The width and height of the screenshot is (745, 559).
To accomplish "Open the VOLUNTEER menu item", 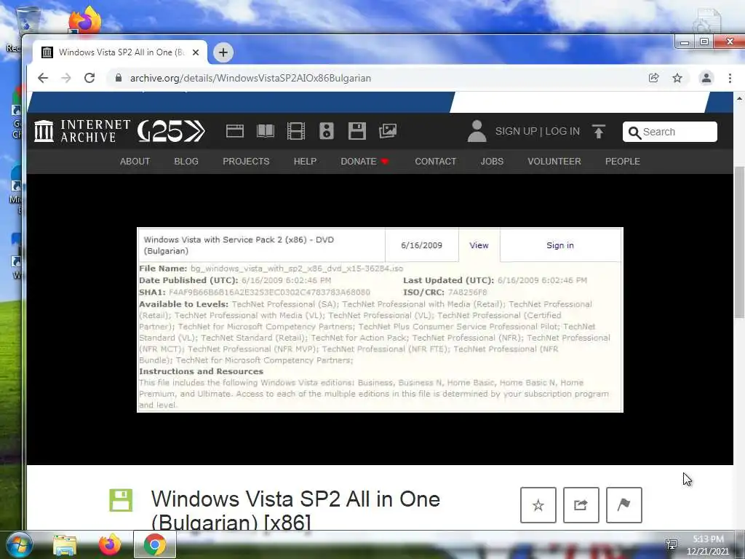I will 554,161.
